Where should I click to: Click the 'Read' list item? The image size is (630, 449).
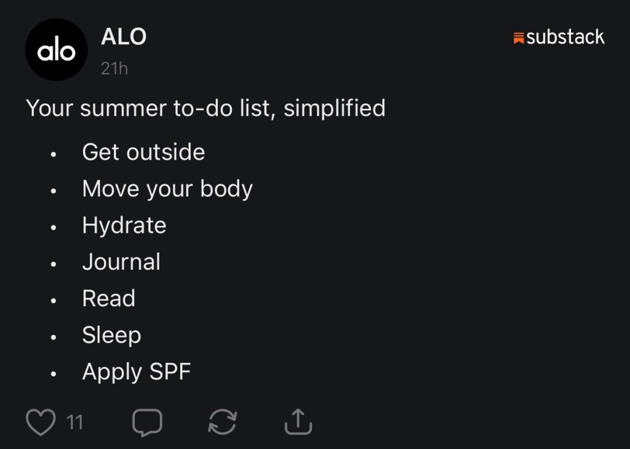[108, 299]
